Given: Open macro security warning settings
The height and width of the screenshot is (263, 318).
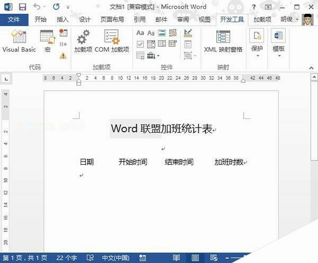Looking at the screenshot, I should pos(63,56).
